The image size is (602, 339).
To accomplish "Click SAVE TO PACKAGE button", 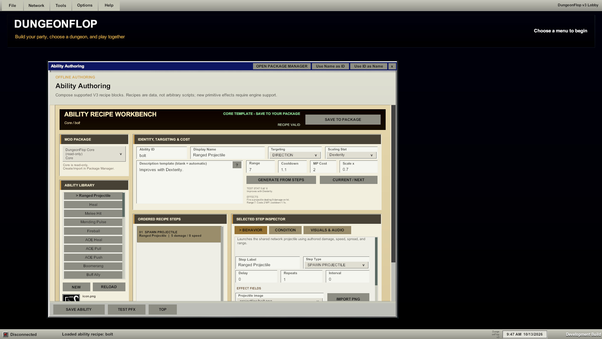I will click(x=343, y=120).
